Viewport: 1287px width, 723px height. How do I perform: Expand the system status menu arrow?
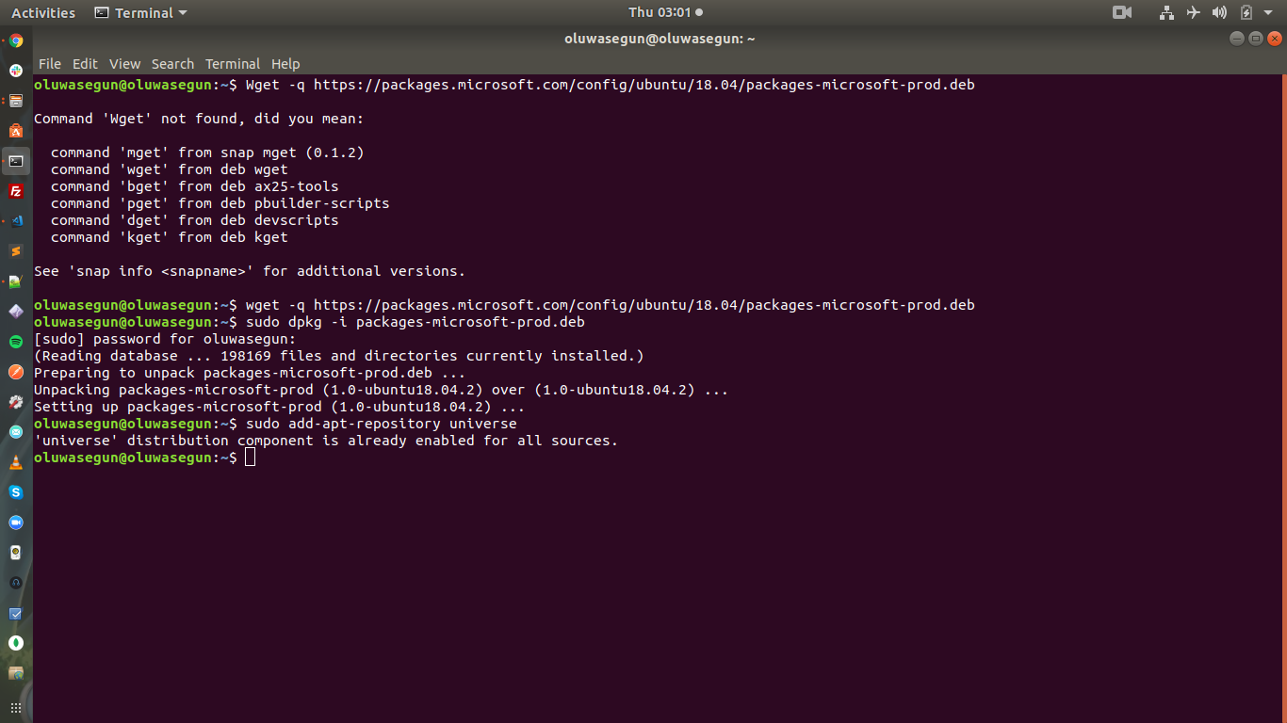pyautogui.click(x=1268, y=13)
